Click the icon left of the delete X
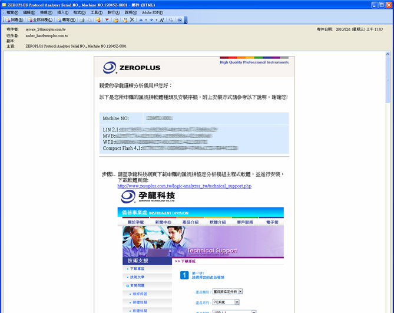The image size is (394, 313). pos(125,20)
